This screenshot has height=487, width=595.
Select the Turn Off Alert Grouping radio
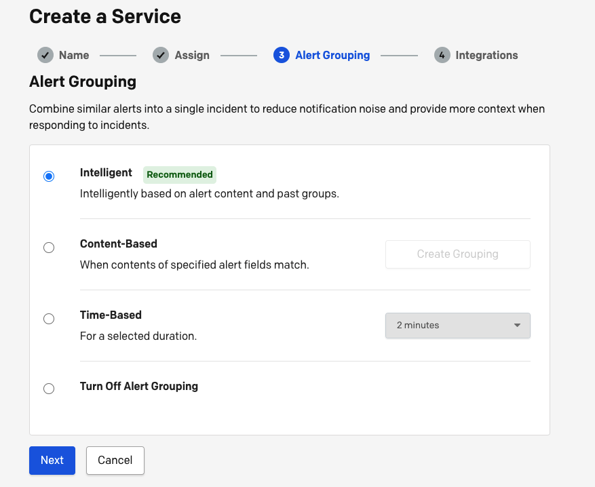(49, 389)
